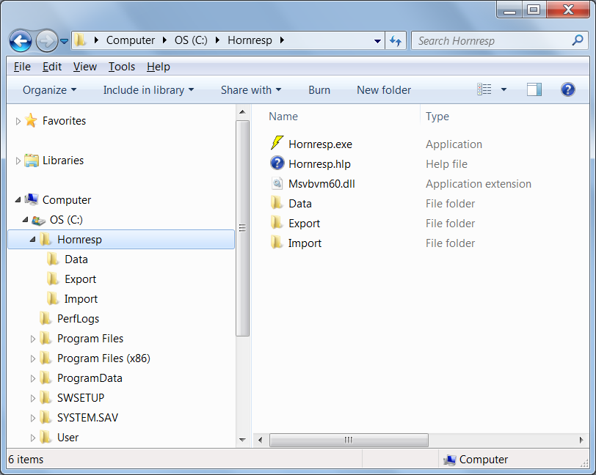Viewport: 596px width, 475px height.
Task: Expand Favorites in navigation pane
Action: pyautogui.click(x=18, y=121)
